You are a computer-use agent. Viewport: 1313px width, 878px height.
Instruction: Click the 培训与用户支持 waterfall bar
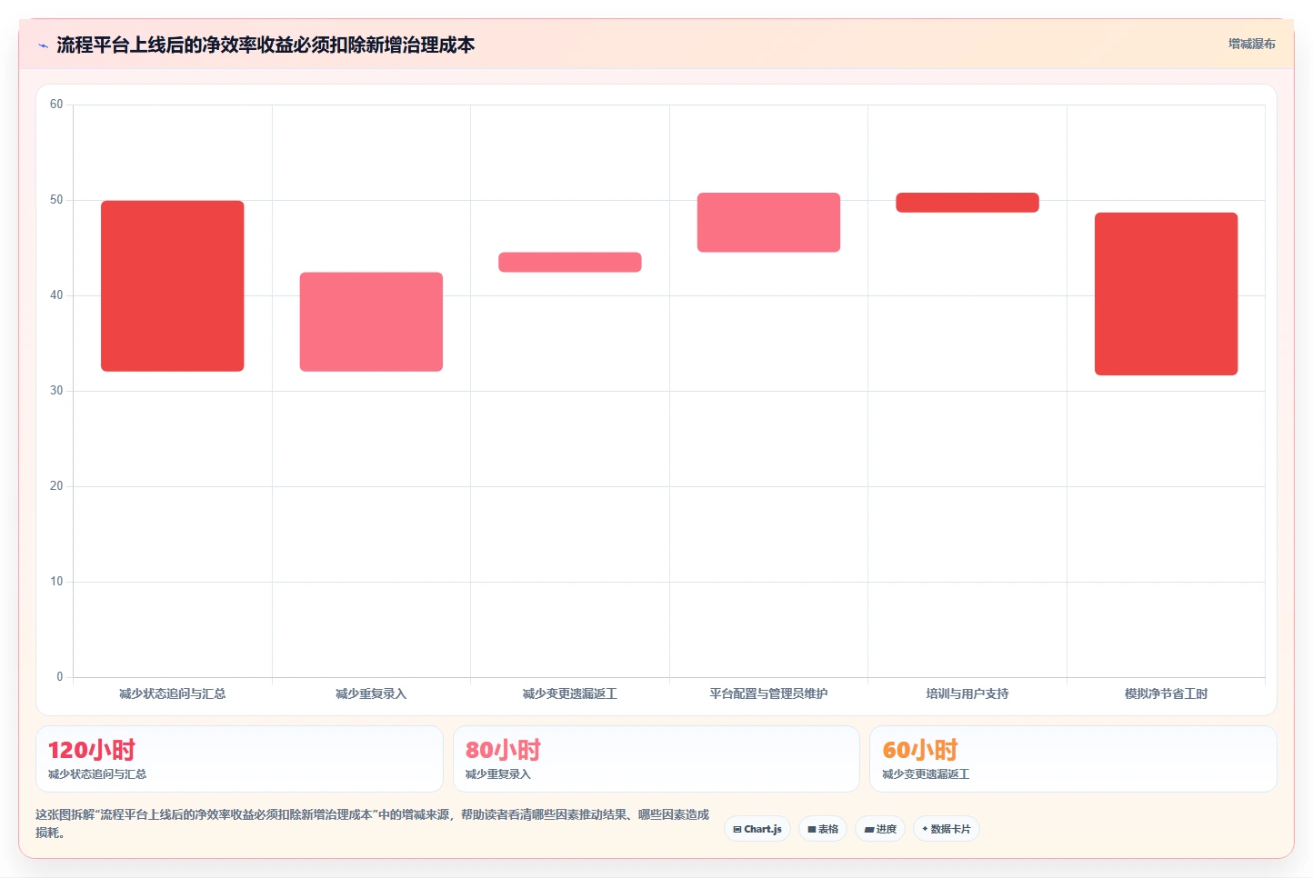click(x=967, y=202)
